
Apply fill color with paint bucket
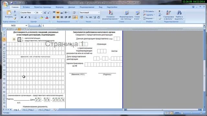click(42, 17)
